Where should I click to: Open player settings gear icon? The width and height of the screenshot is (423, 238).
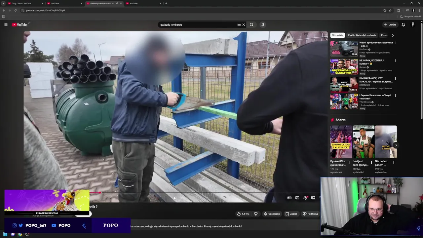305,198
